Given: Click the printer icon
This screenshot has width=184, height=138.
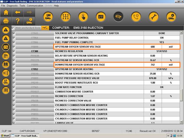Looking at the screenshot, I should click(6, 21).
